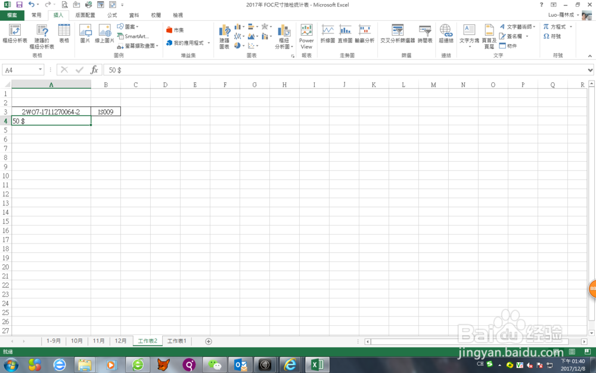
Task: Undo the last action
Action: [31, 5]
